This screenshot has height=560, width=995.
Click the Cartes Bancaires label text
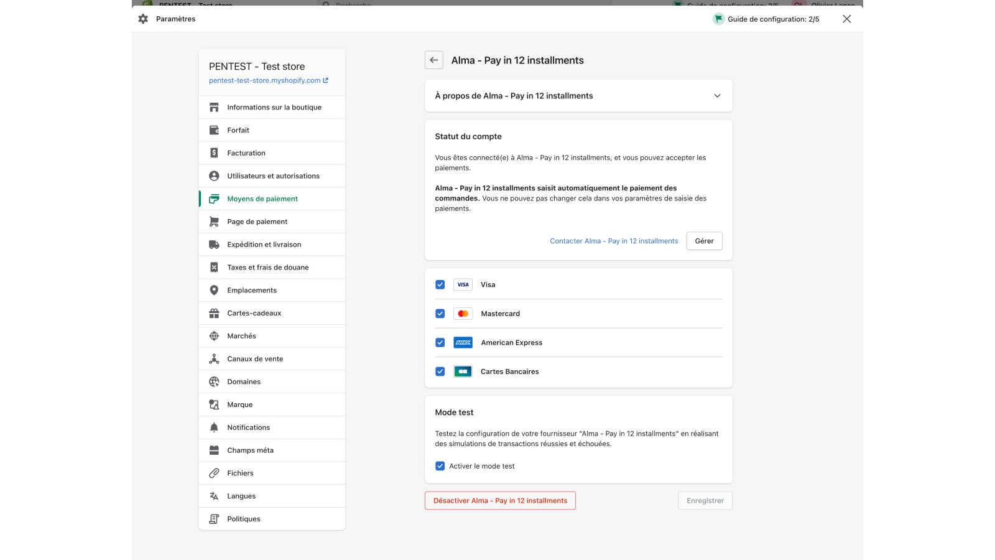[510, 371]
